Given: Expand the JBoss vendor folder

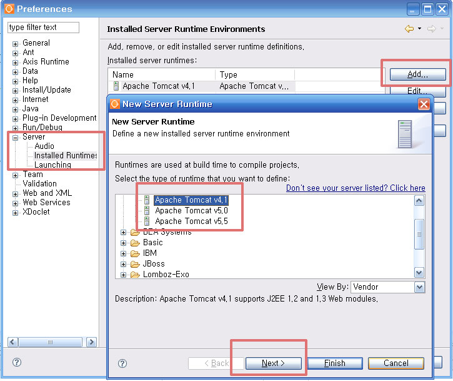Looking at the screenshot, I should coord(123,264).
